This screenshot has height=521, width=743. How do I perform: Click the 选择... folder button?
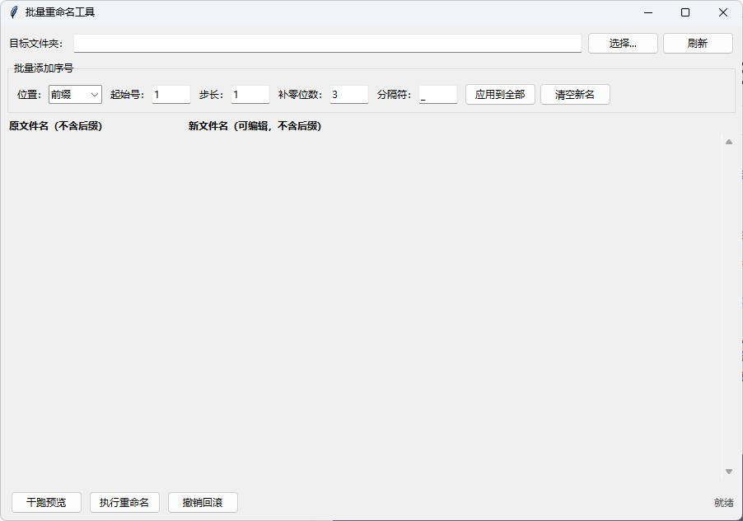pos(623,44)
